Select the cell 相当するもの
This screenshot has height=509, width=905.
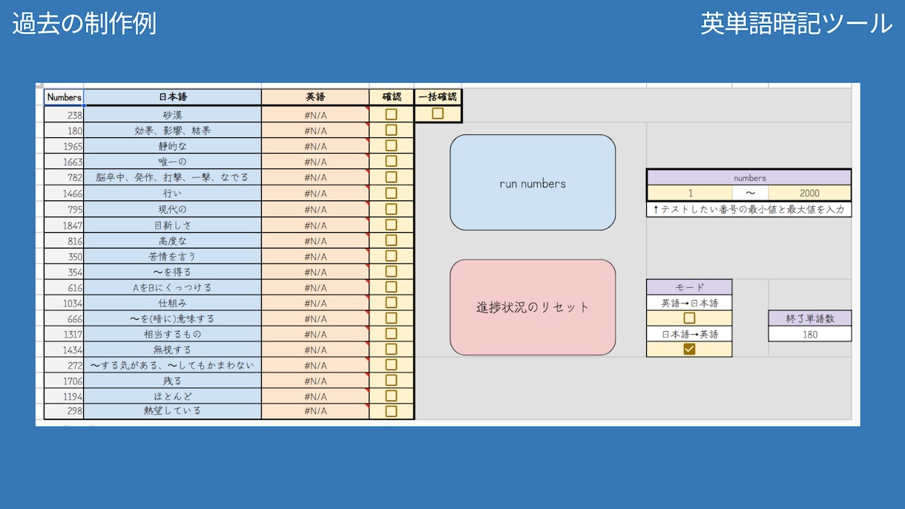coord(173,334)
